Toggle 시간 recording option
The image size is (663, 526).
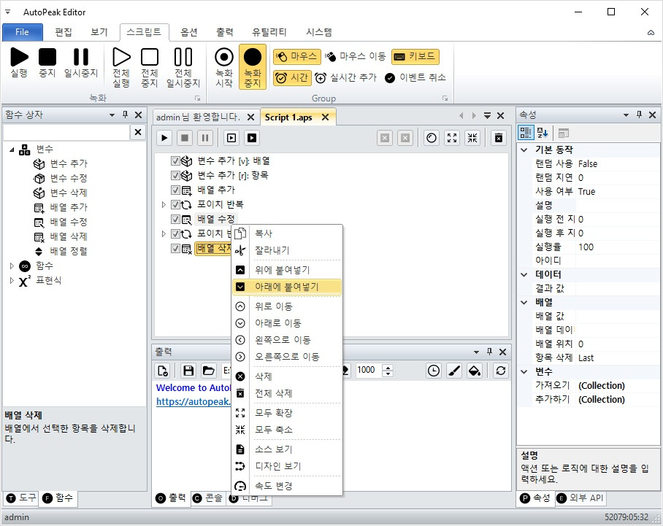point(292,78)
